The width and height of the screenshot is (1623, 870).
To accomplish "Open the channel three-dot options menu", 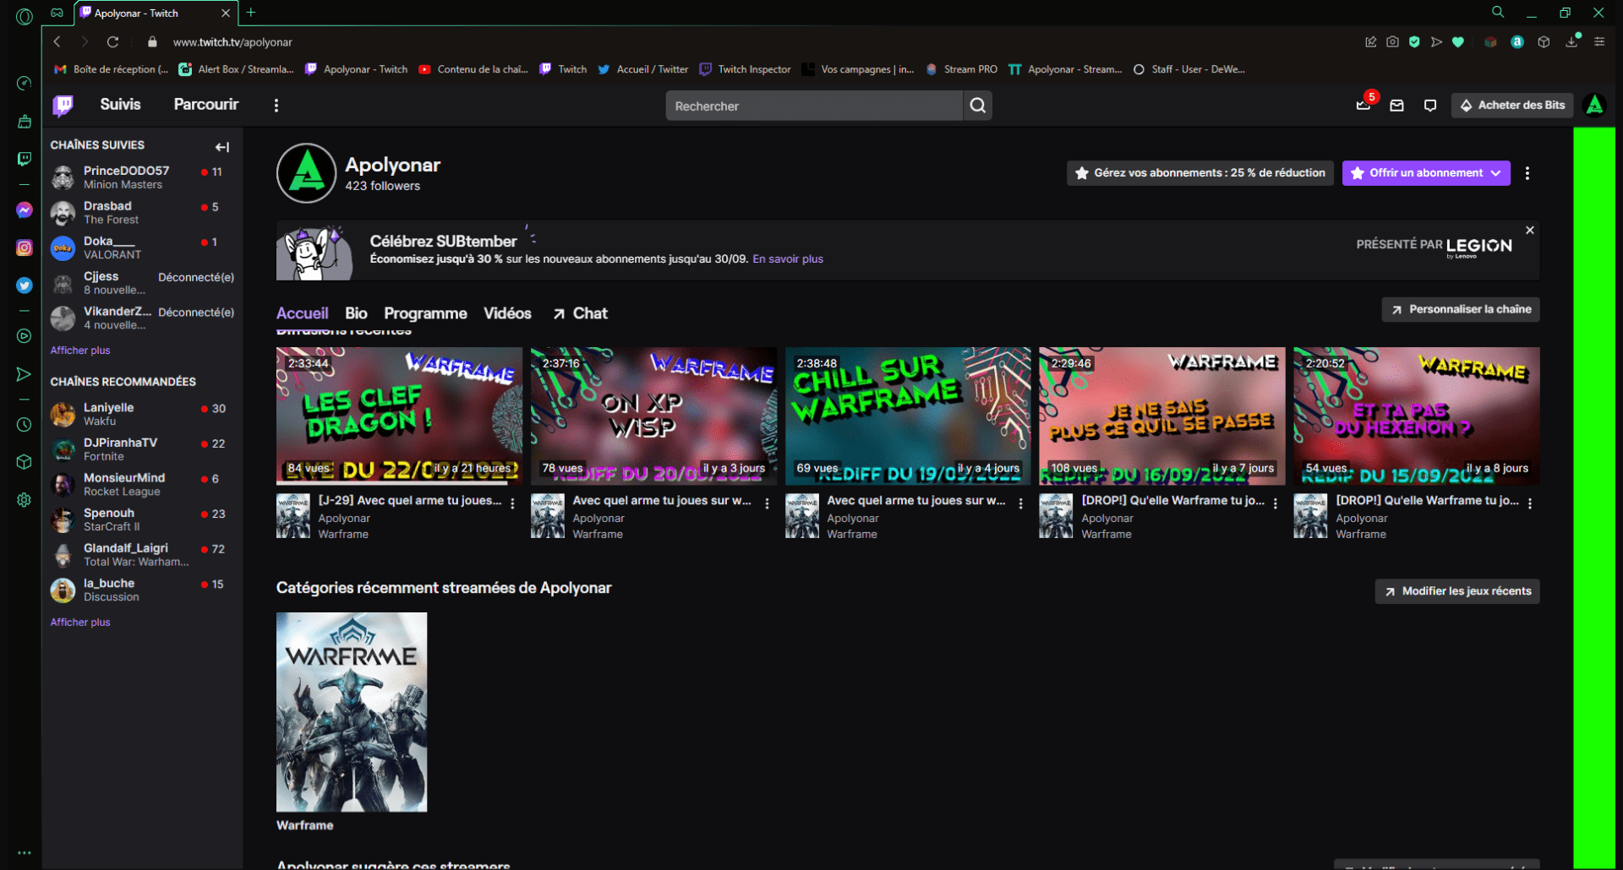I will [x=1527, y=173].
